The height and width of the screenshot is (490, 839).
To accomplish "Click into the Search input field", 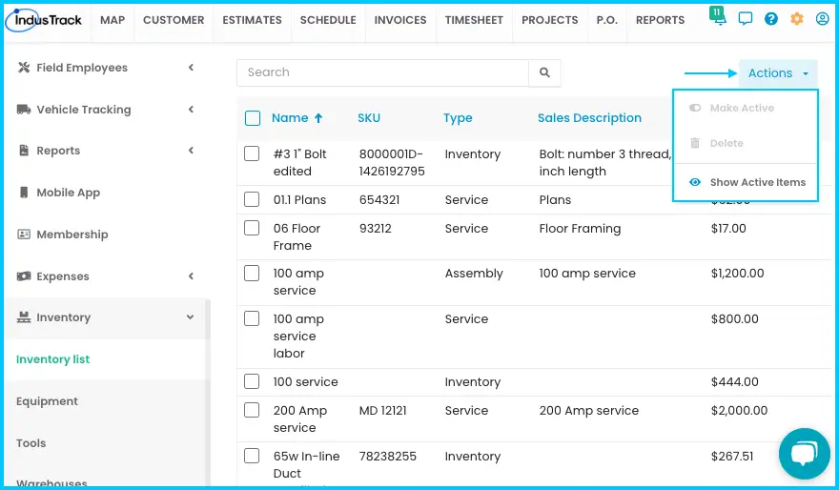I will point(382,72).
